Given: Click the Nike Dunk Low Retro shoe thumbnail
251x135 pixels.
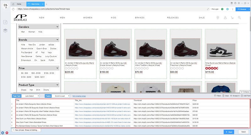Looking at the screenshot, I should 221,51.
